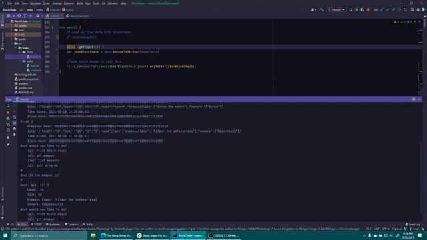427x240 pixels.
Task: Click the print icon in Run panel
Action: click(15, 129)
